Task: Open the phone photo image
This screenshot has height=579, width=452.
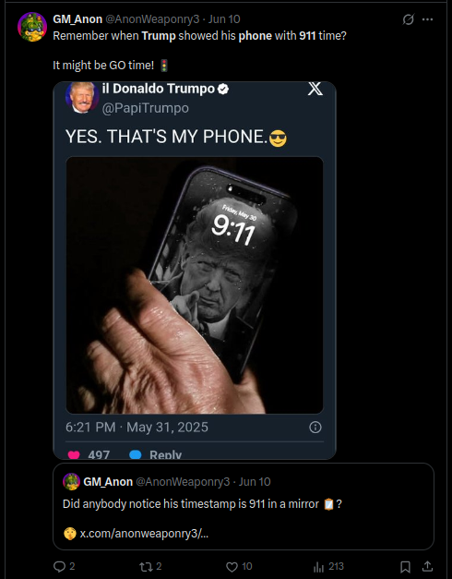Action: 195,285
